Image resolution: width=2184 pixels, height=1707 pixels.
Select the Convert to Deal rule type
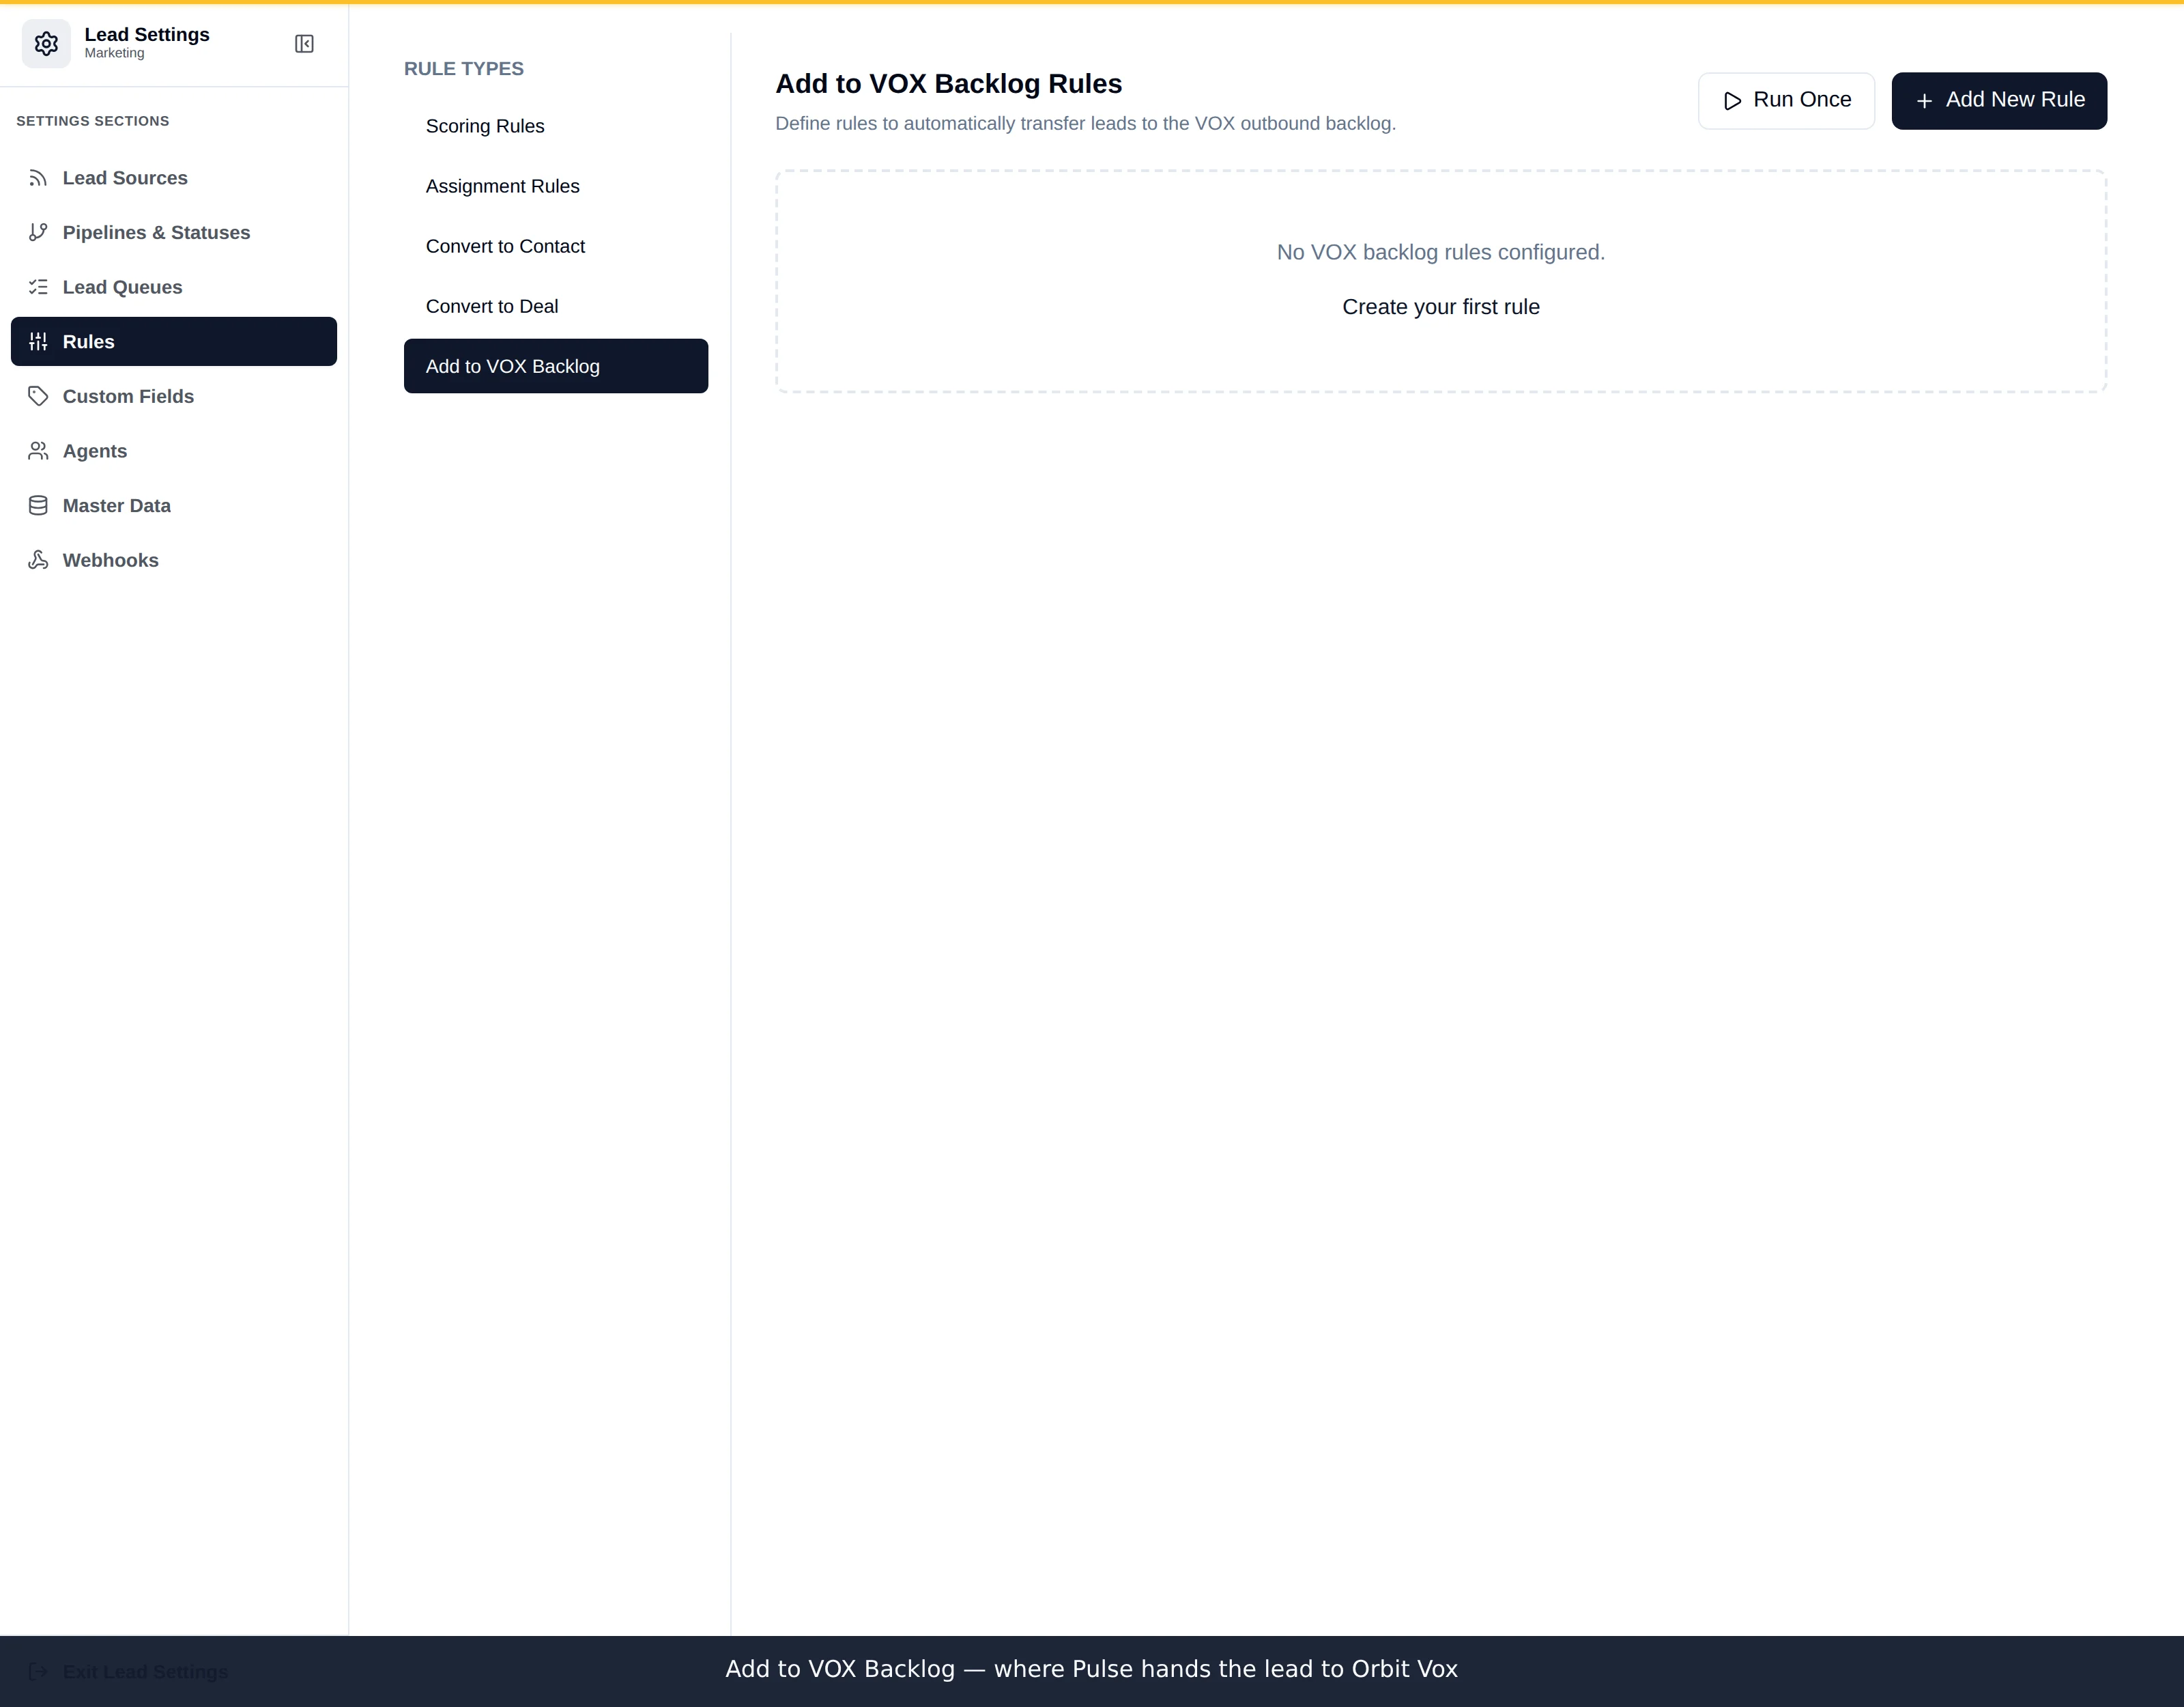click(556, 306)
